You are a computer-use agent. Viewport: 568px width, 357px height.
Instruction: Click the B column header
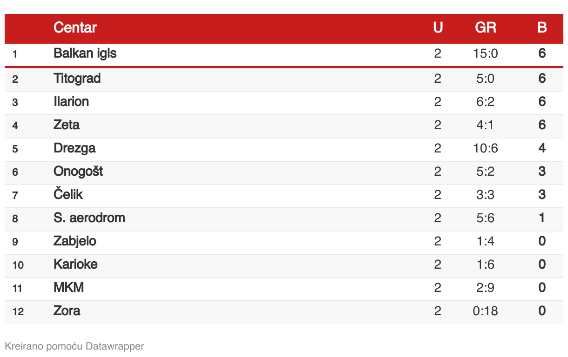click(542, 28)
